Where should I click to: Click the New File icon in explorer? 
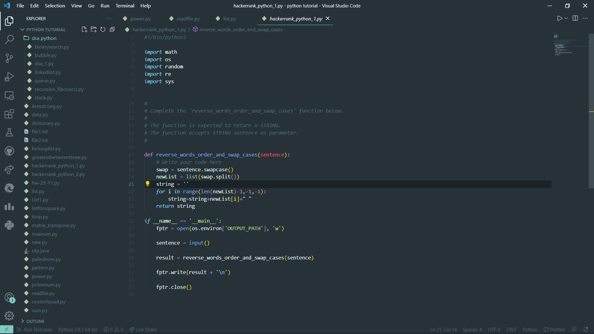[x=84, y=29]
